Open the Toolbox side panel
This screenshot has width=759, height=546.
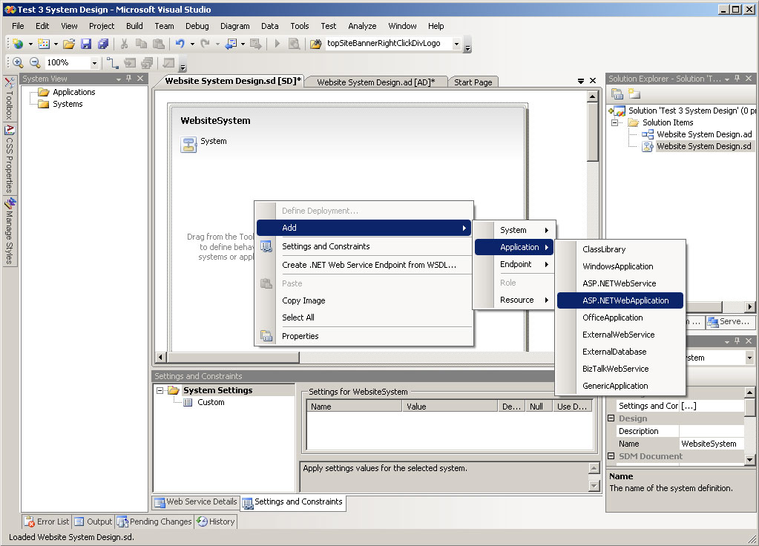[9, 99]
